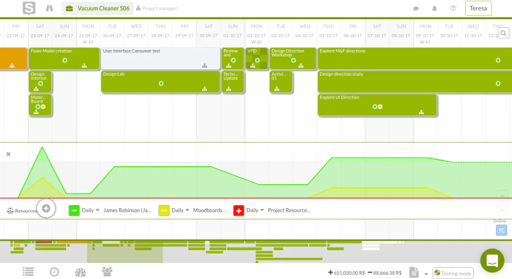Switch to list view icon
The image size is (512, 279).
(28, 272)
